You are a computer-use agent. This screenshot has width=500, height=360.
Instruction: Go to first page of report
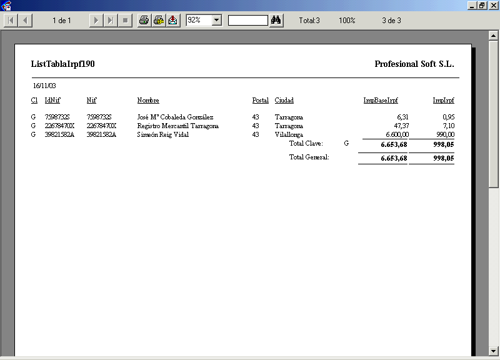pyautogui.click(x=11, y=21)
